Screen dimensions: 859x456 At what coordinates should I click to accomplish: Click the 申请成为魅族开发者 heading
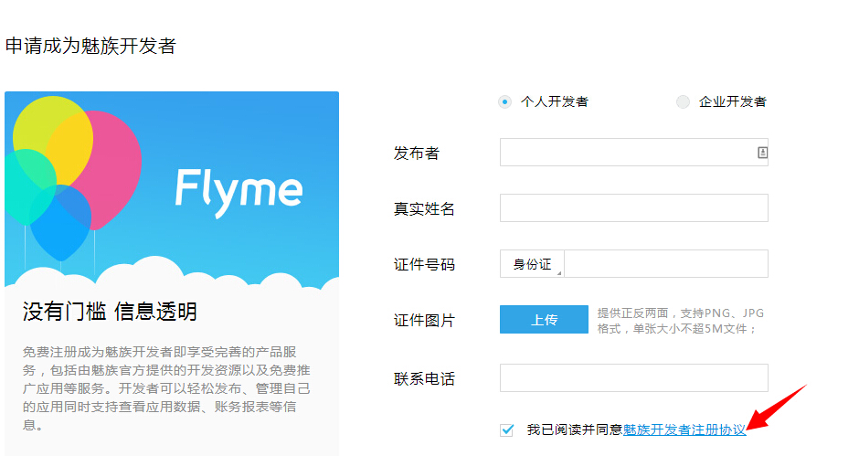[90, 46]
